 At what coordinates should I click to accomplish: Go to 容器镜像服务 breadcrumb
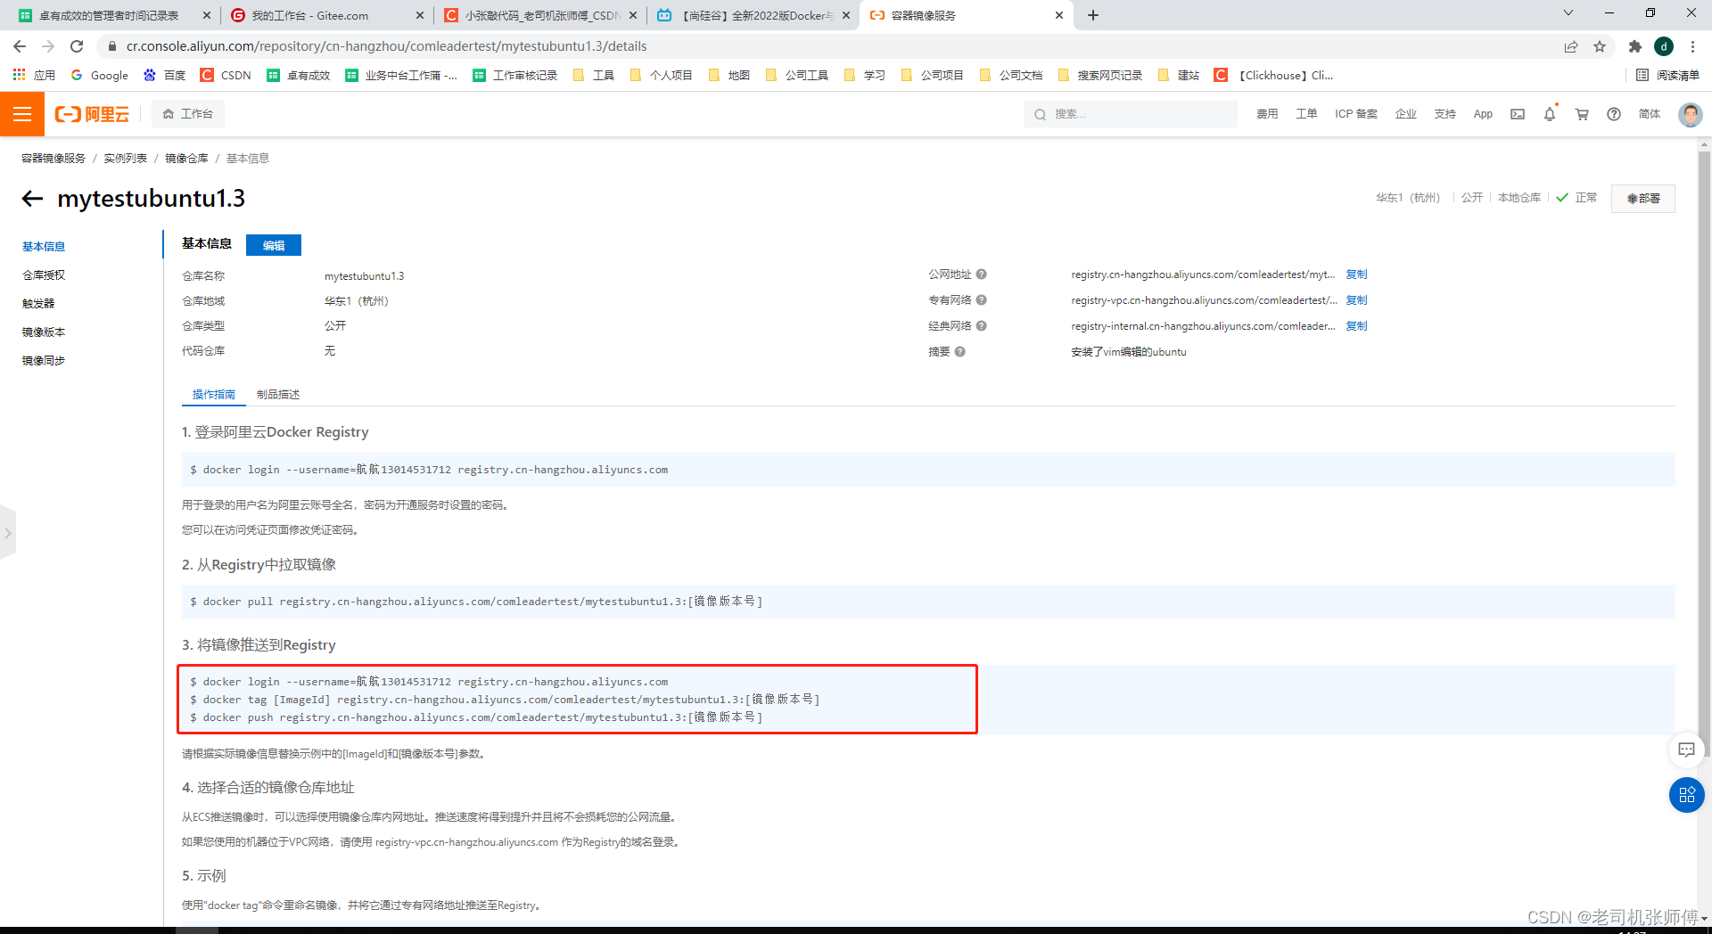(53, 159)
